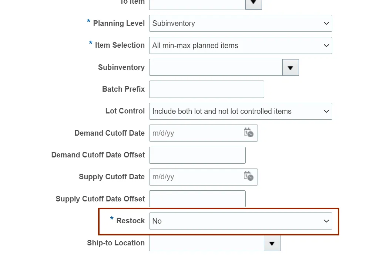This screenshot has width=373, height=255.
Task: Open the Restock dropdown set to No
Action: (241, 221)
